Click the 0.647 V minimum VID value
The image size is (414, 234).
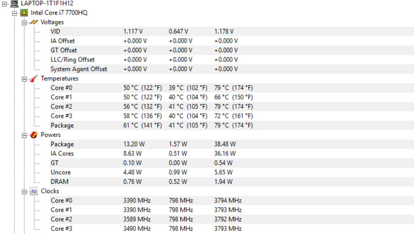click(178, 32)
